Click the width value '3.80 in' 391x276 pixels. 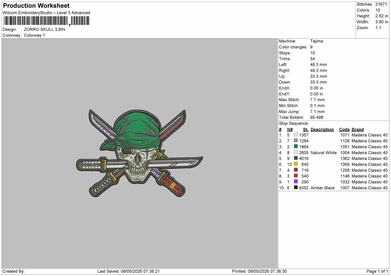point(382,22)
